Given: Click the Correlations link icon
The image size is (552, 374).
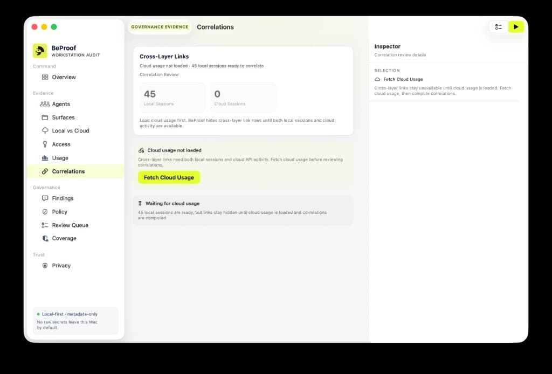Looking at the screenshot, I should click(x=45, y=171).
